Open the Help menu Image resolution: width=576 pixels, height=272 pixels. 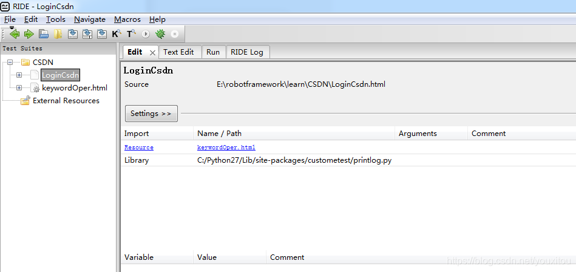[157, 19]
